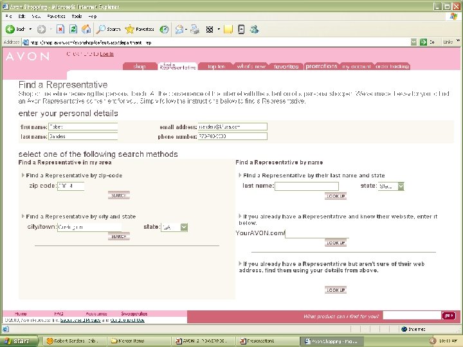Go to Home page icon
Viewport: 463px width, 347px height.
[86, 29]
